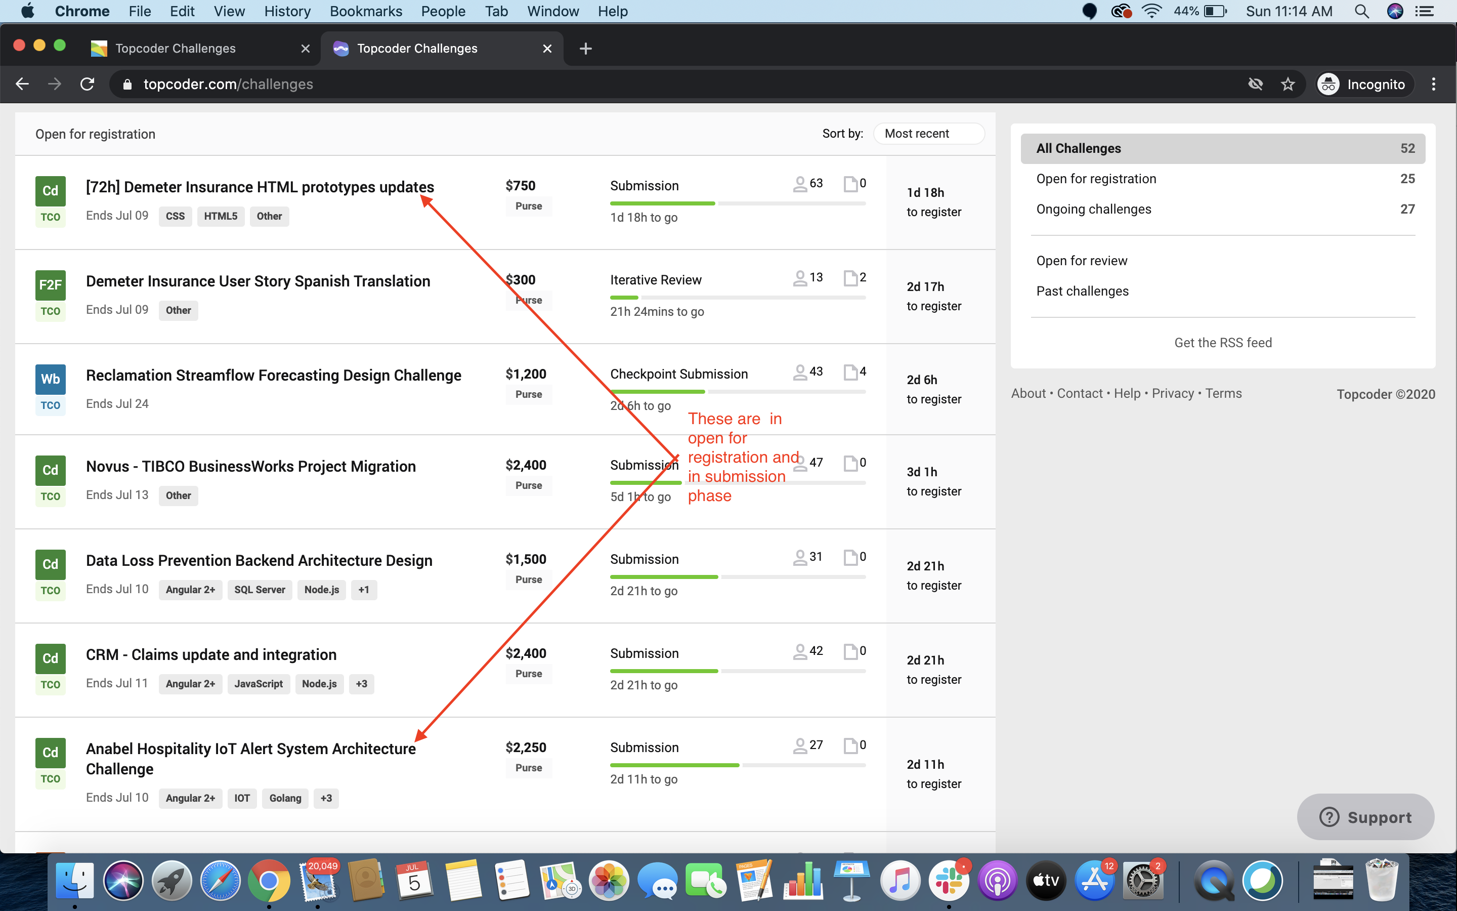Screen dimensions: 1457x911
Task: Launch Safari from the dock
Action: (220, 881)
